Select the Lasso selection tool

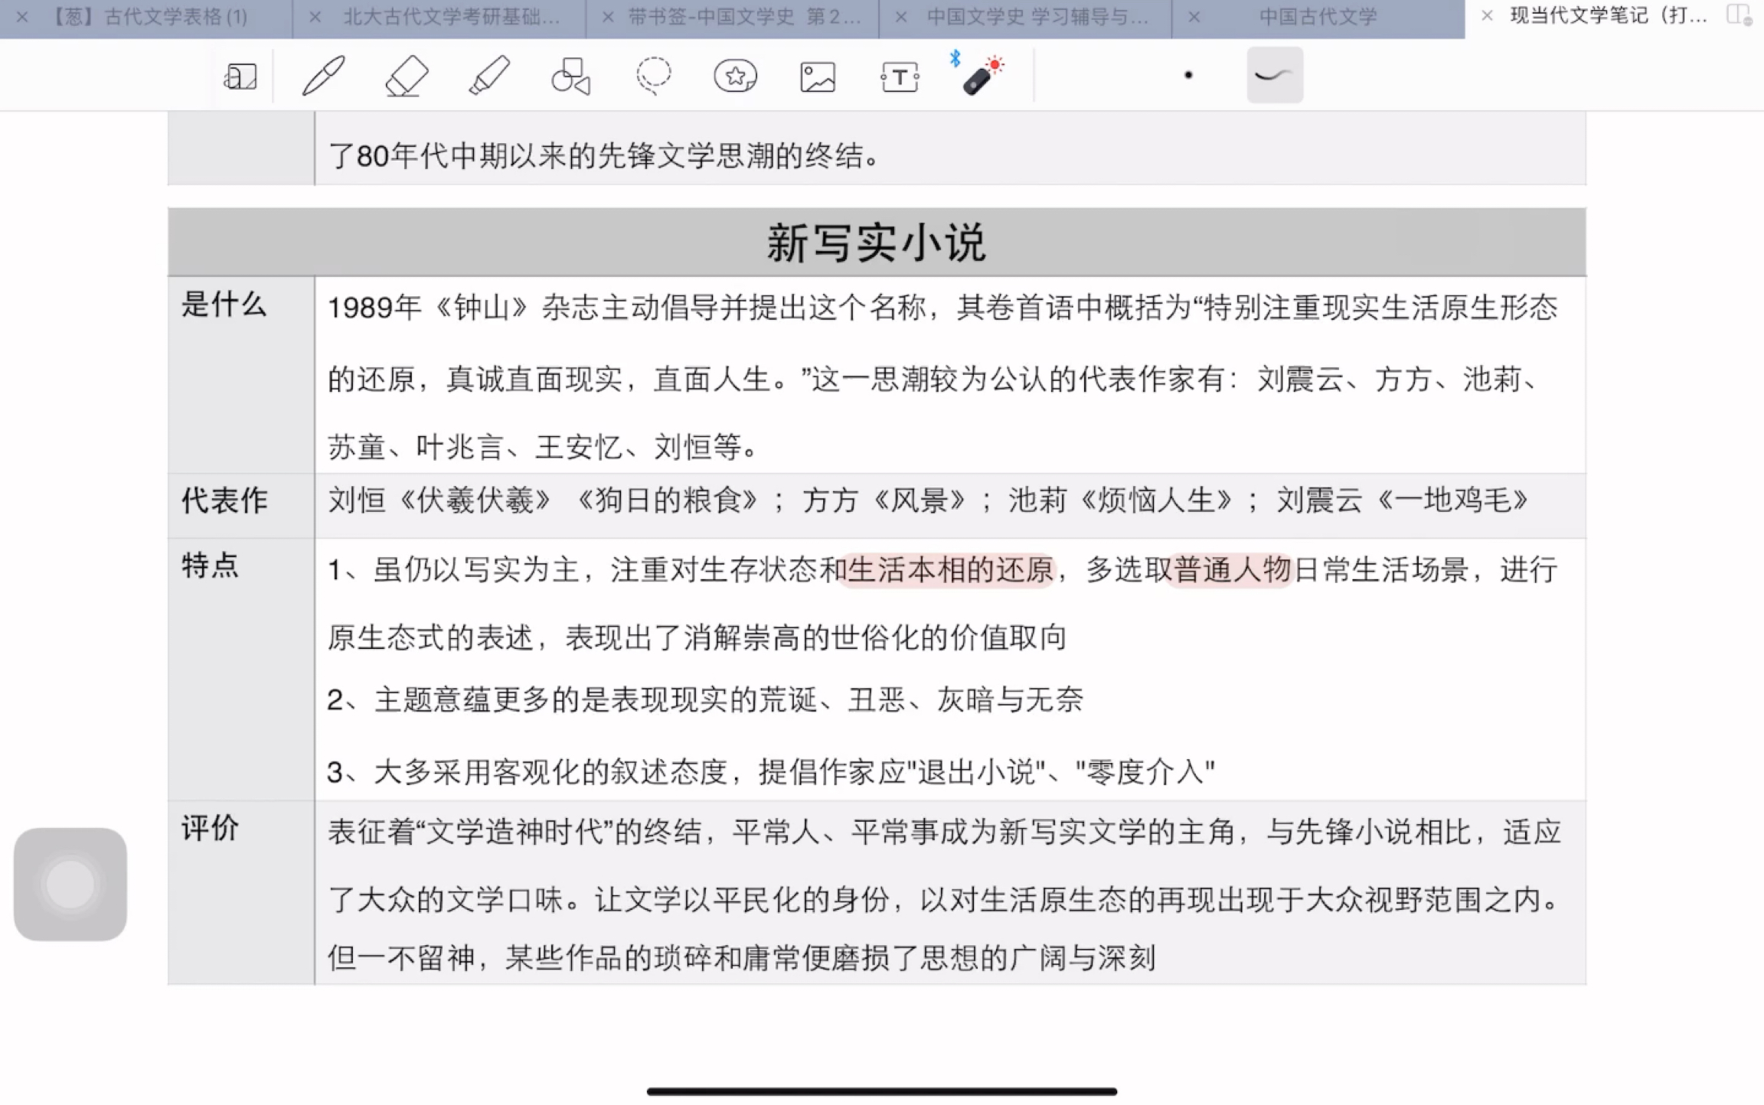point(653,76)
